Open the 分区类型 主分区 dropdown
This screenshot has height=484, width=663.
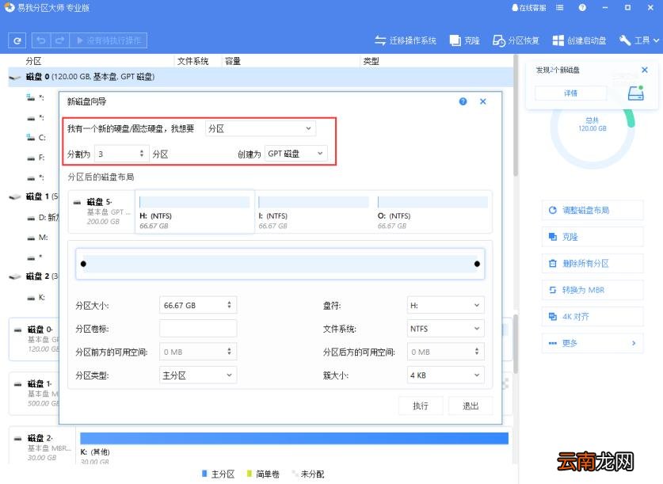tap(198, 375)
